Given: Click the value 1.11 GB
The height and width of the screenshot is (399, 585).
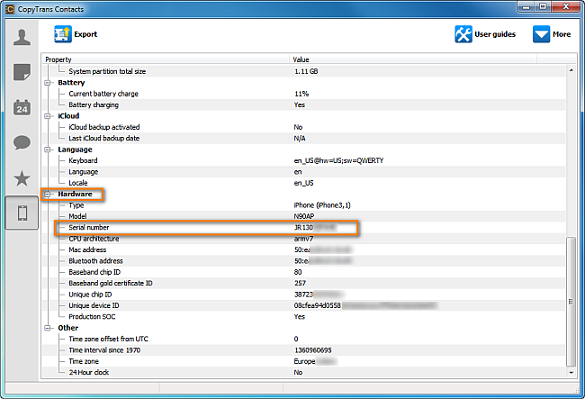Looking at the screenshot, I should coord(306,71).
